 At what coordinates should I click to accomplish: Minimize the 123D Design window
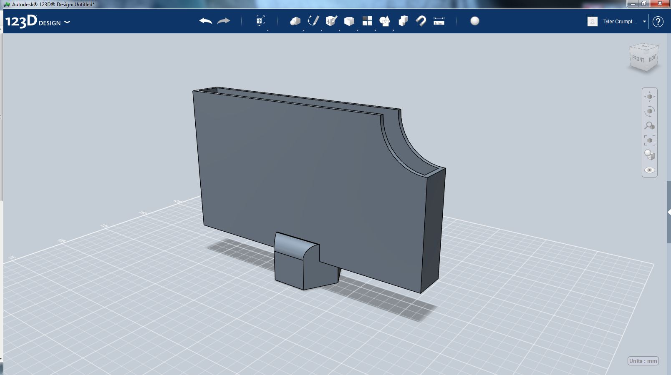click(633, 4)
